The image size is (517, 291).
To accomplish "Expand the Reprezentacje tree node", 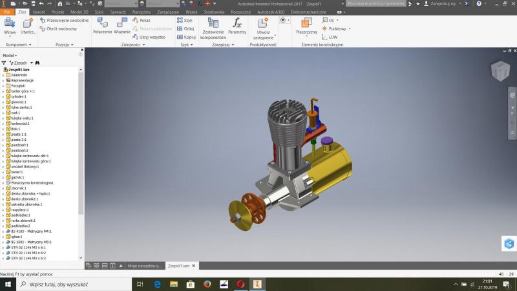I will tap(3, 80).
